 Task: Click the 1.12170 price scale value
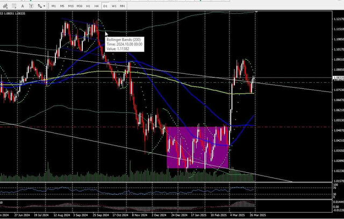[x=339, y=19]
